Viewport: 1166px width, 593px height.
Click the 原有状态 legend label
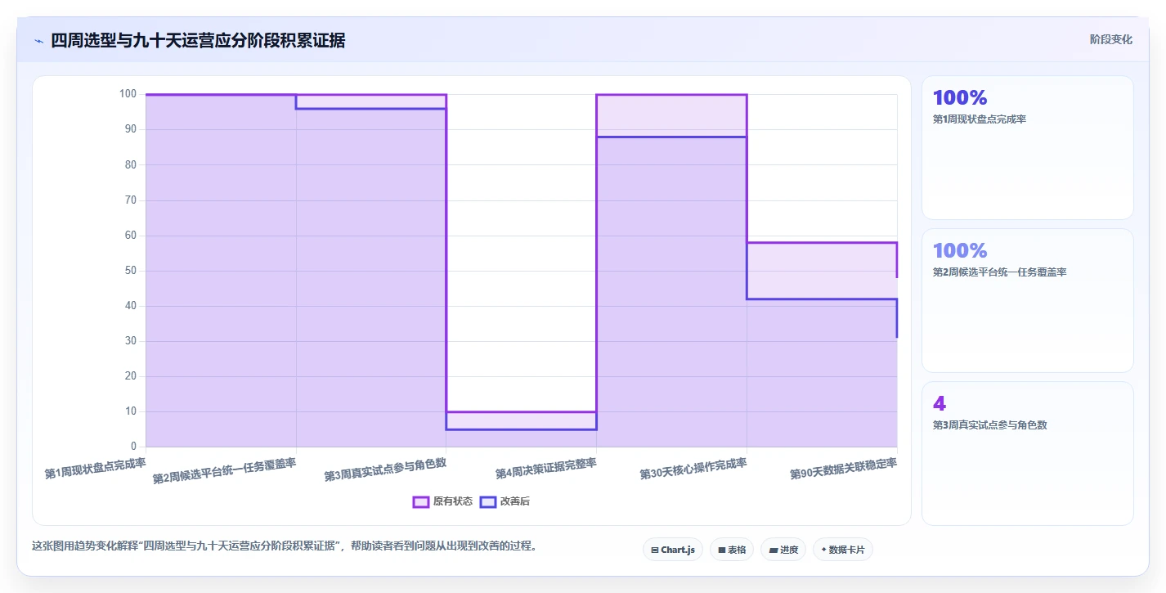click(x=453, y=501)
